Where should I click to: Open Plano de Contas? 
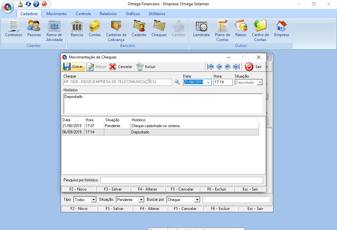[222, 30]
